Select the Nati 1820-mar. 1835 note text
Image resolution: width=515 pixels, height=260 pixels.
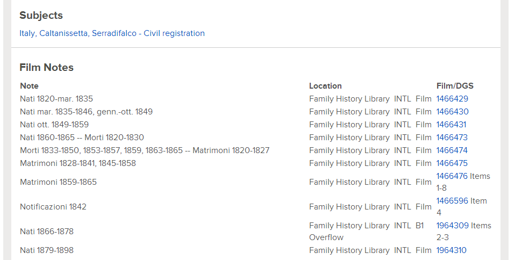pyautogui.click(x=56, y=99)
